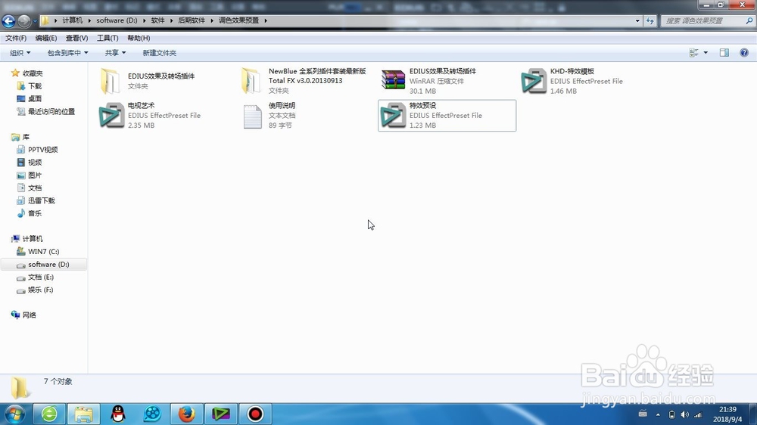Open the Windows Start menu

14,414
